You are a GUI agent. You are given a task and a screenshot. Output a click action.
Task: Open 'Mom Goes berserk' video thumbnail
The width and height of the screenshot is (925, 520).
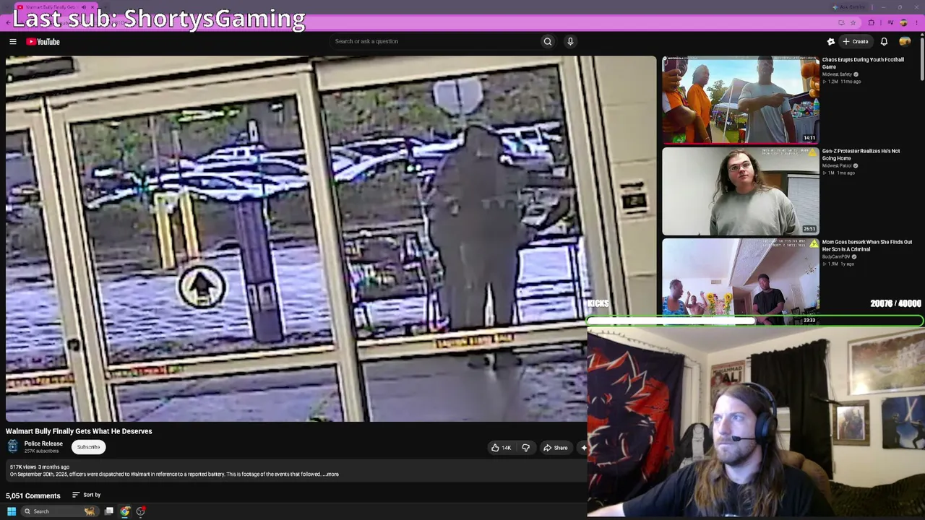(741, 282)
